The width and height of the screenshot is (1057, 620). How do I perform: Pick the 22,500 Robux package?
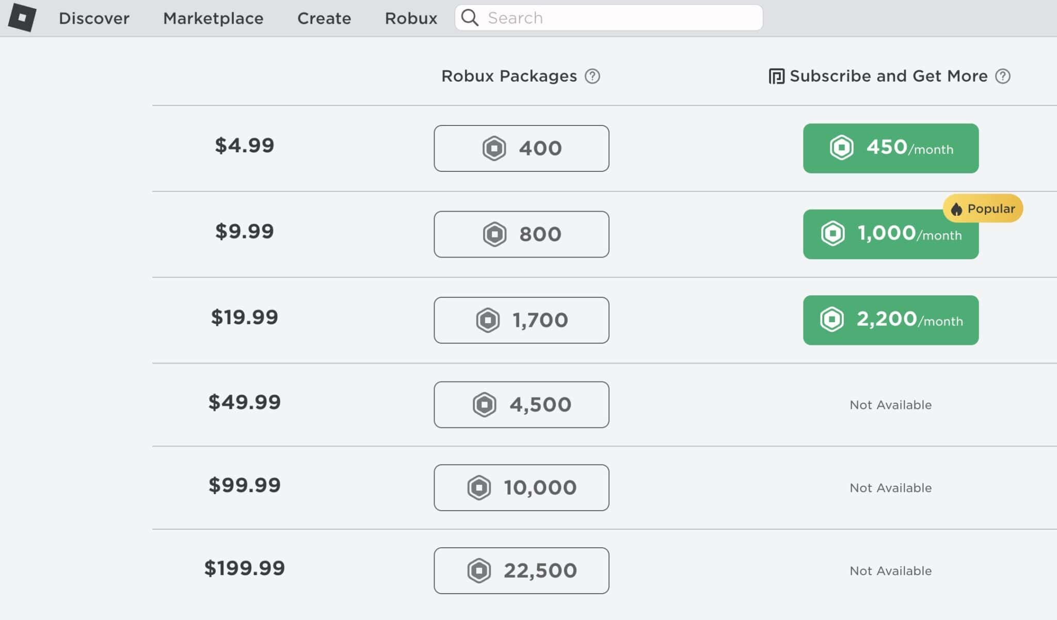[521, 570]
